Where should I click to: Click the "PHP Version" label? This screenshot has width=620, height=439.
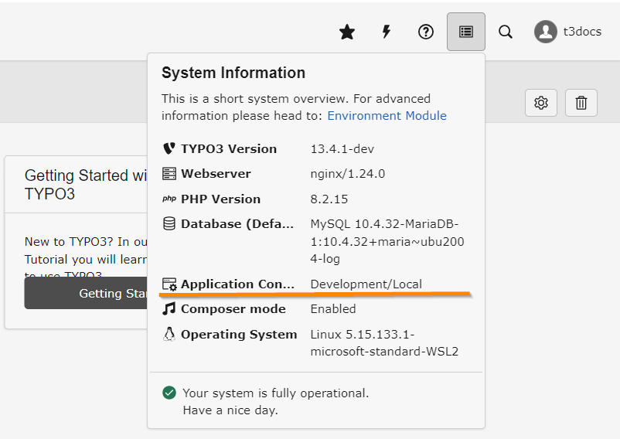coord(220,199)
